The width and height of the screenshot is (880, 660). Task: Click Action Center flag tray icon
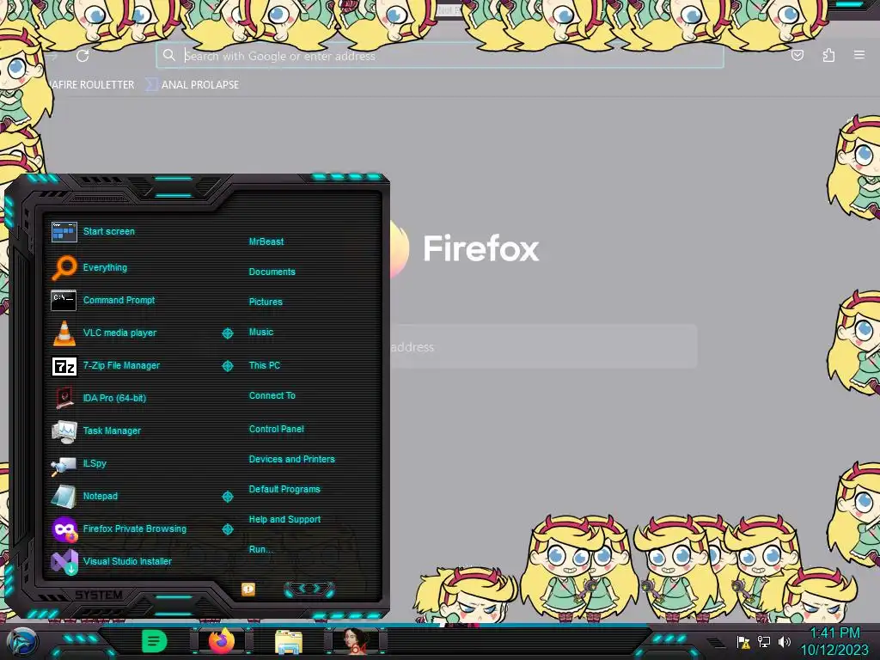click(x=743, y=641)
